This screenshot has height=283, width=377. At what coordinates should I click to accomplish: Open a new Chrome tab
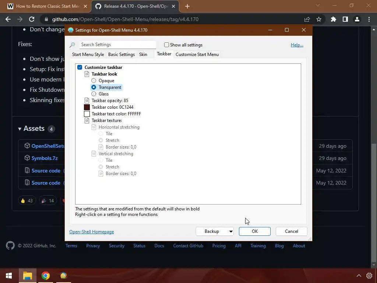(187, 6)
